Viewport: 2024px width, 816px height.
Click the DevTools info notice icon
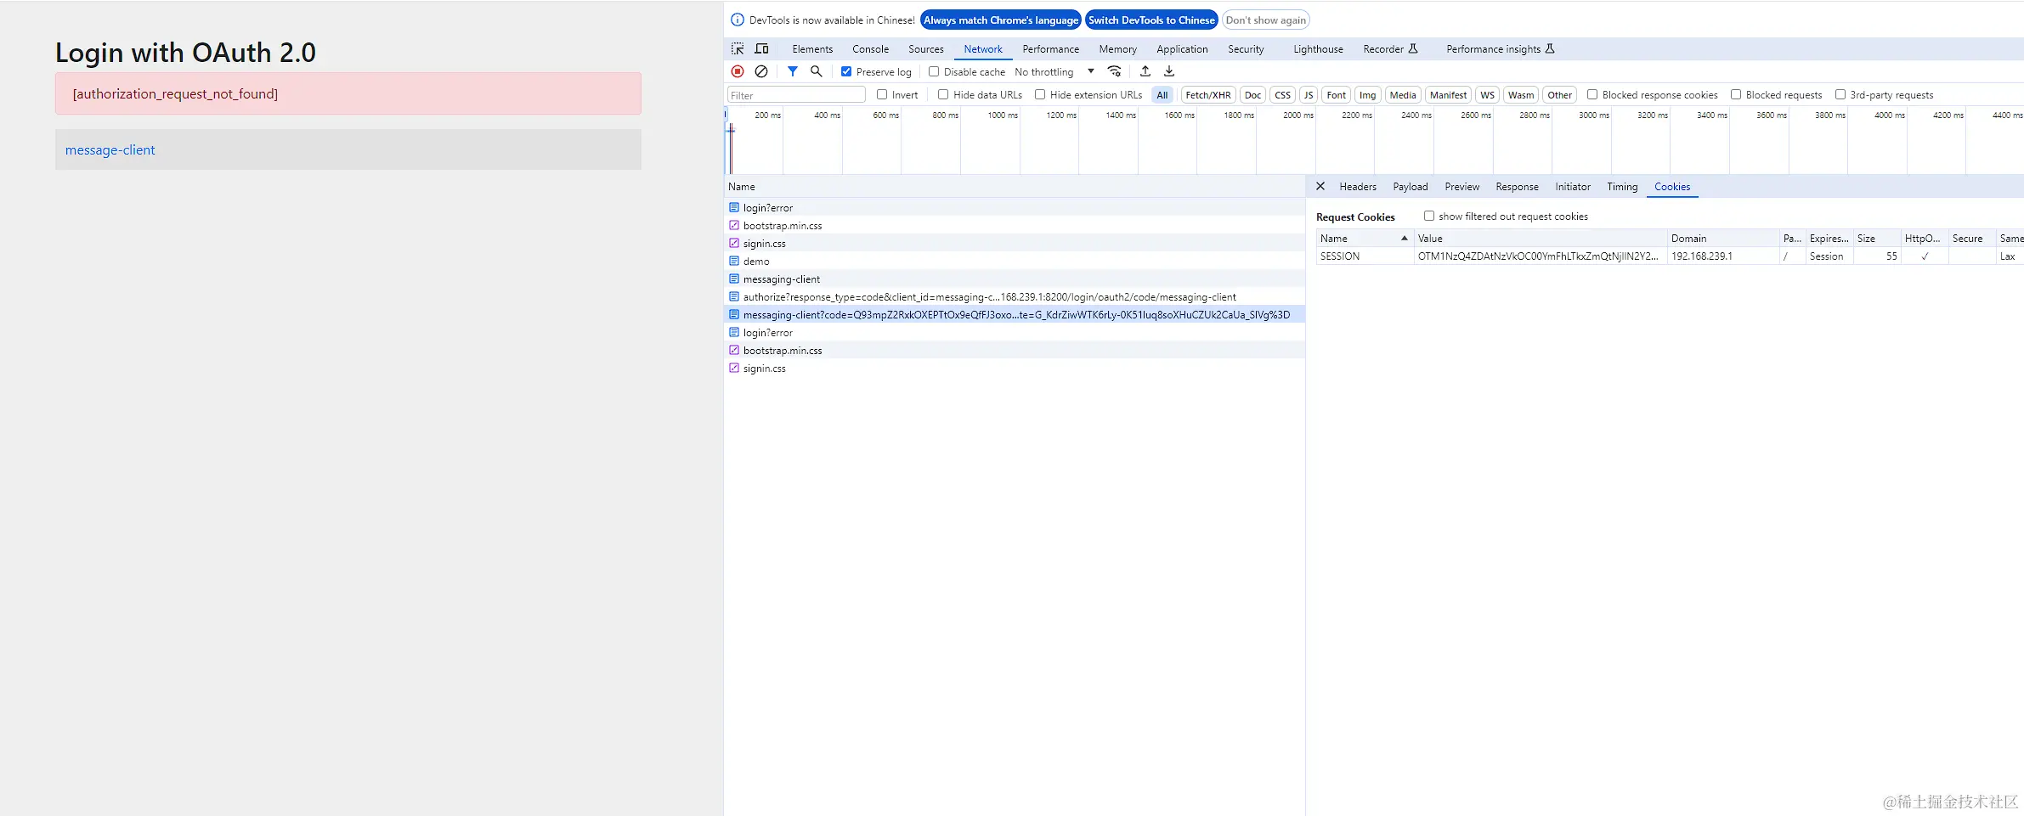pos(738,20)
